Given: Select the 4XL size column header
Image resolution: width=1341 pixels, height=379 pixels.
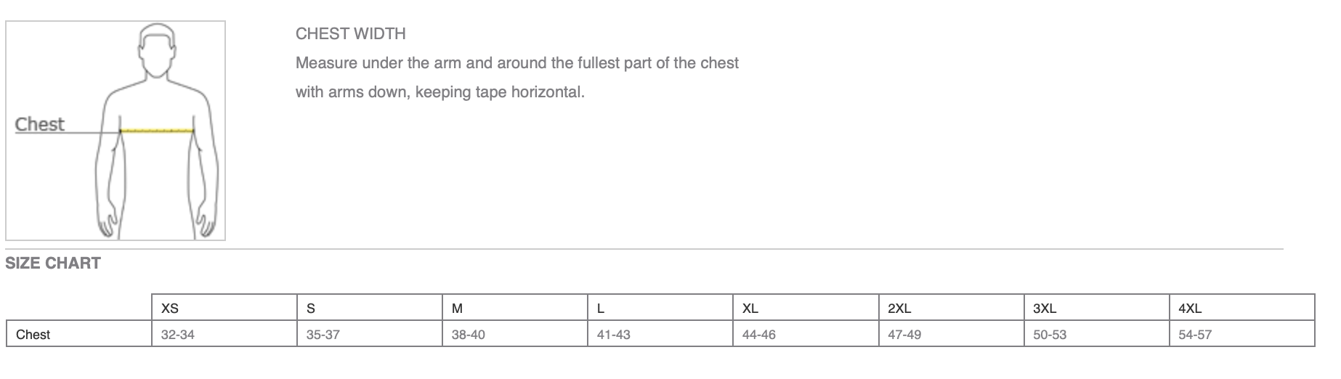Looking at the screenshot, I should point(1242,308).
